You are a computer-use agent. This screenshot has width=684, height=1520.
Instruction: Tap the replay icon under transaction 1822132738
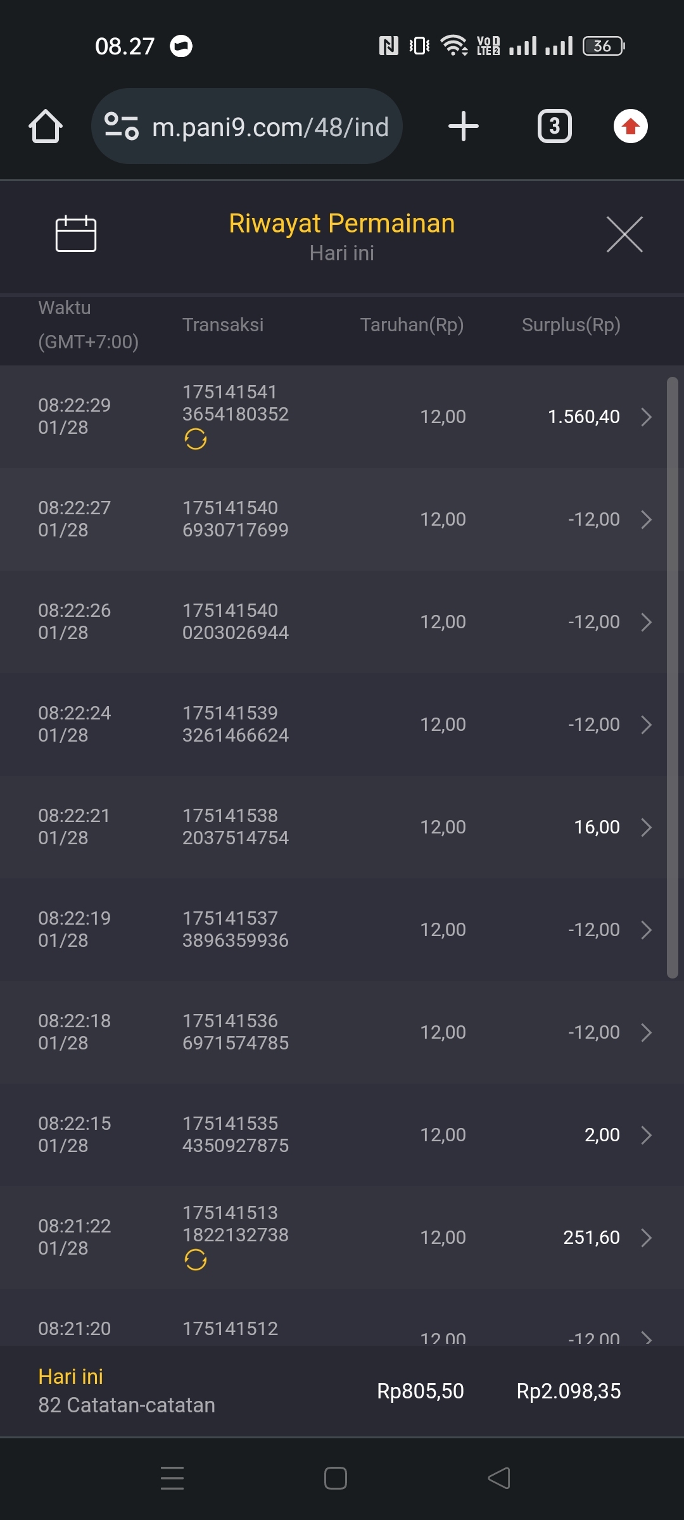pyautogui.click(x=195, y=1260)
